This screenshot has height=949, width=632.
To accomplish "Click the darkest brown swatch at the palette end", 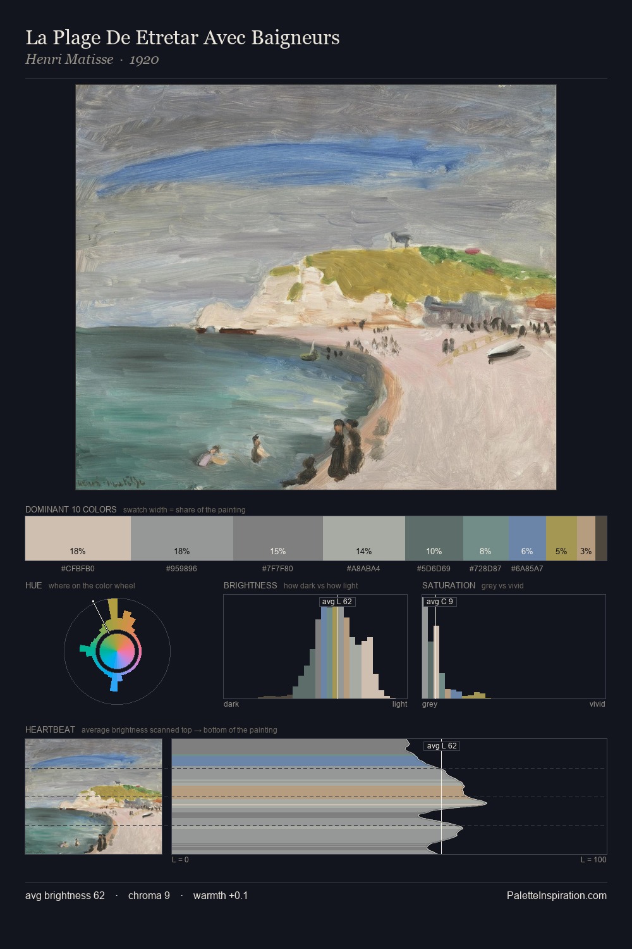I will point(601,538).
